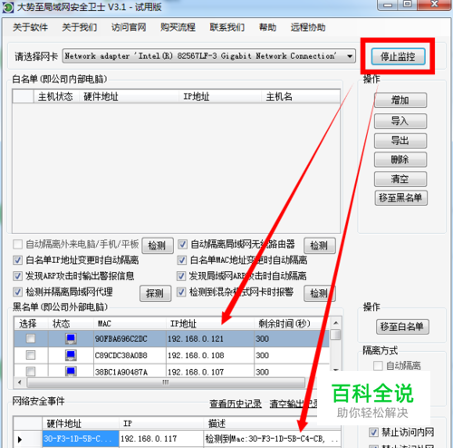Click 检测 button next to 自动隔离外来电脑

[158, 246]
